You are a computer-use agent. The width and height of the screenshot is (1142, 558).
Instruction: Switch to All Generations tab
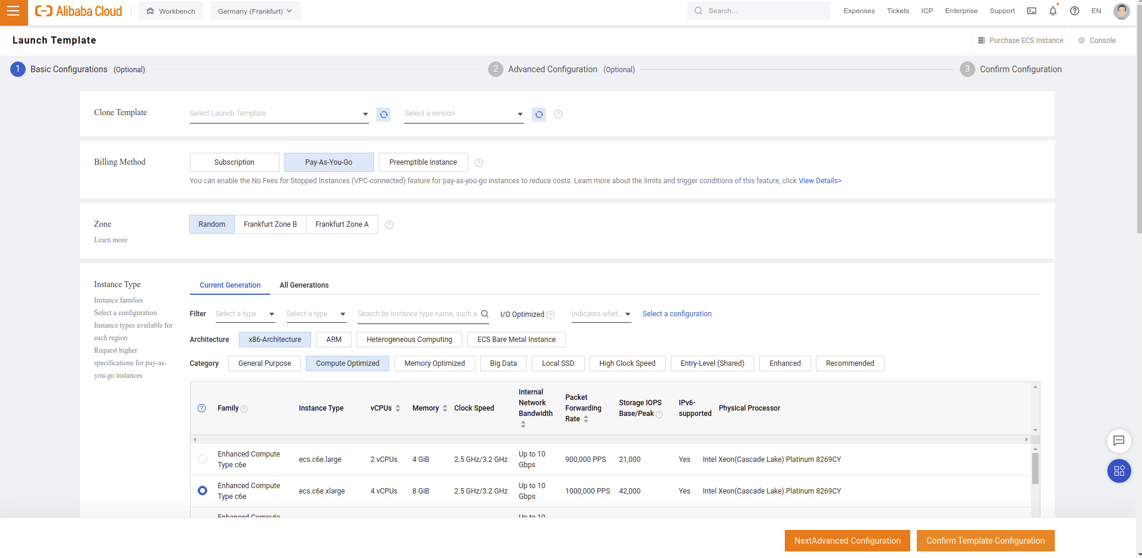(x=304, y=285)
